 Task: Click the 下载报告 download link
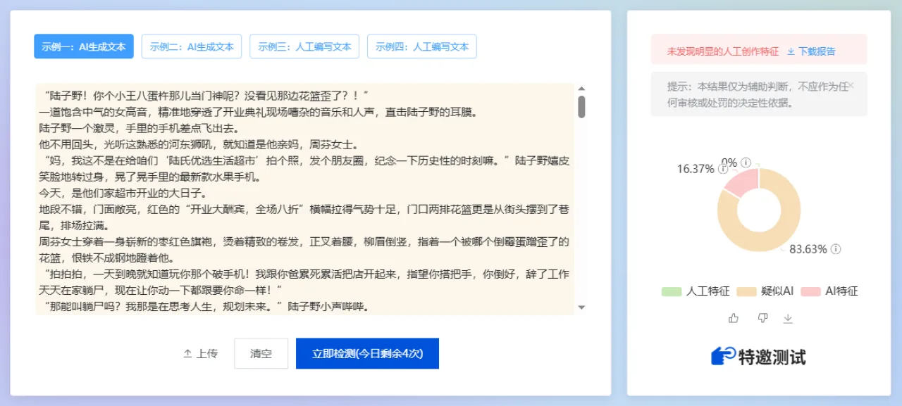(x=811, y=51)
